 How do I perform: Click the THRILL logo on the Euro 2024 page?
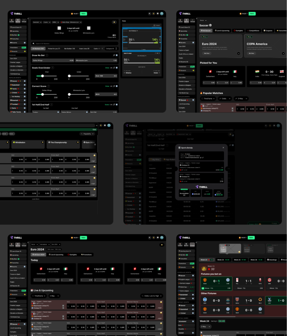16,238
